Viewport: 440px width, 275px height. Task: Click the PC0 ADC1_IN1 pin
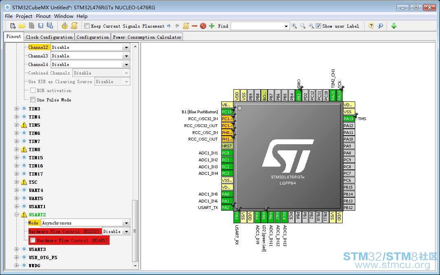[x=227, y=153]
